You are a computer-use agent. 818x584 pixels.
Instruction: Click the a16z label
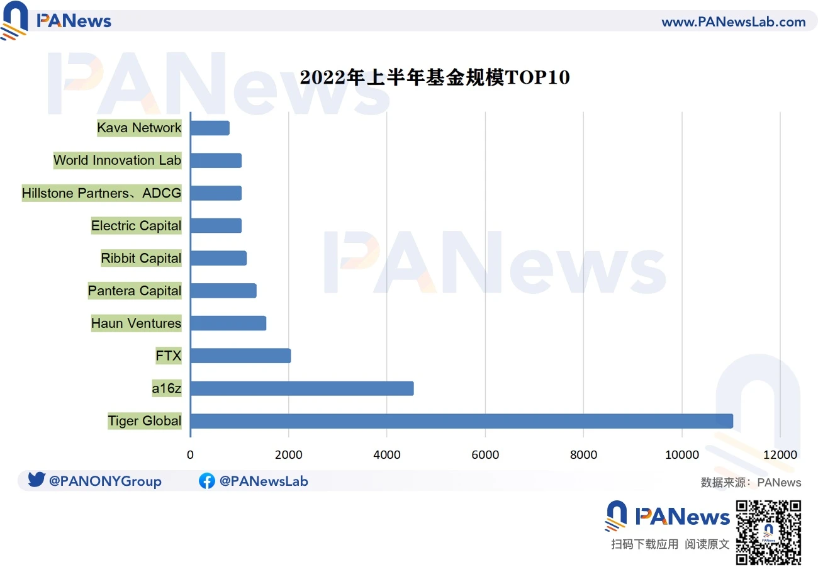pos(167,388)
